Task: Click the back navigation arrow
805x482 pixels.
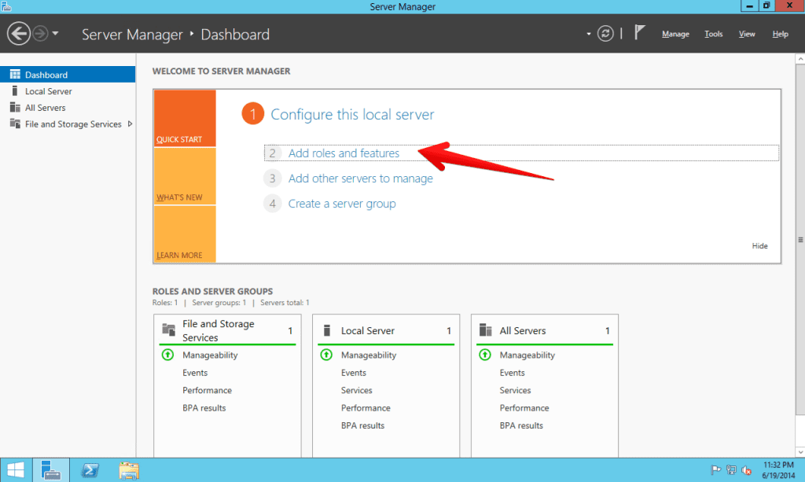Action: pos(19,34)
